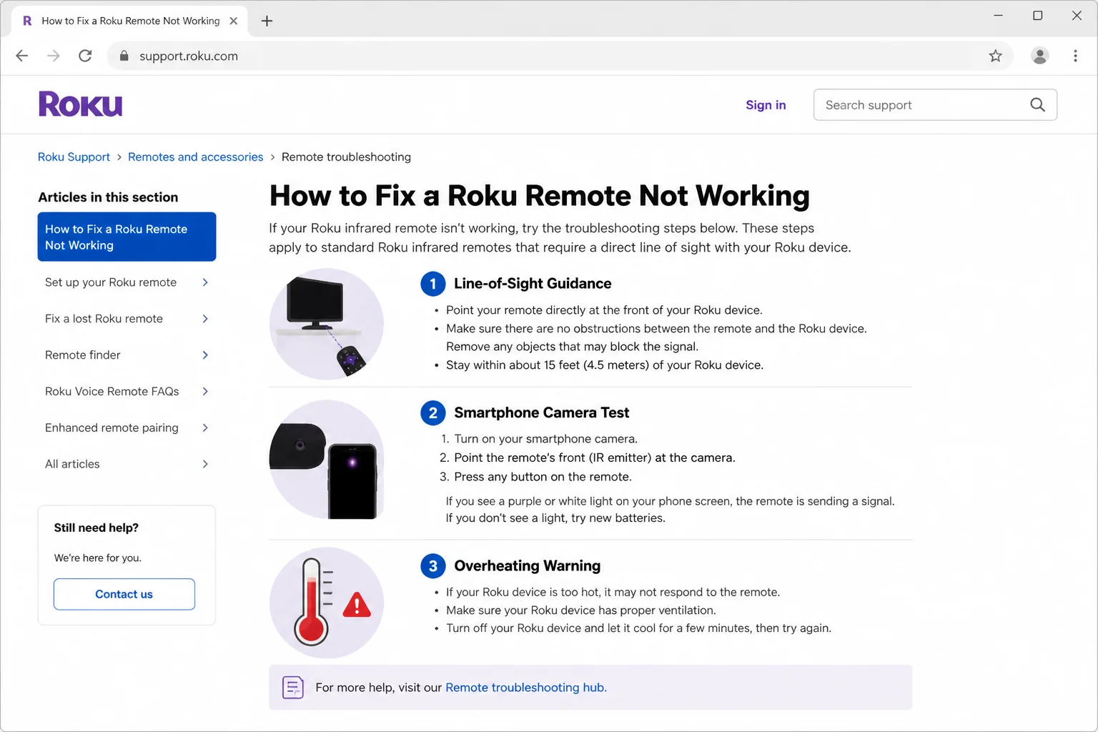Image resolution: width=1098 pixels, height=732 pixels.
Task: Open the Remote troubleshooting hub link
Action: [x=525, y=687]
